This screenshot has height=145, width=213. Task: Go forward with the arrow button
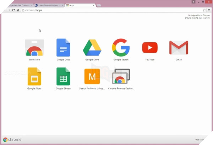9,10
